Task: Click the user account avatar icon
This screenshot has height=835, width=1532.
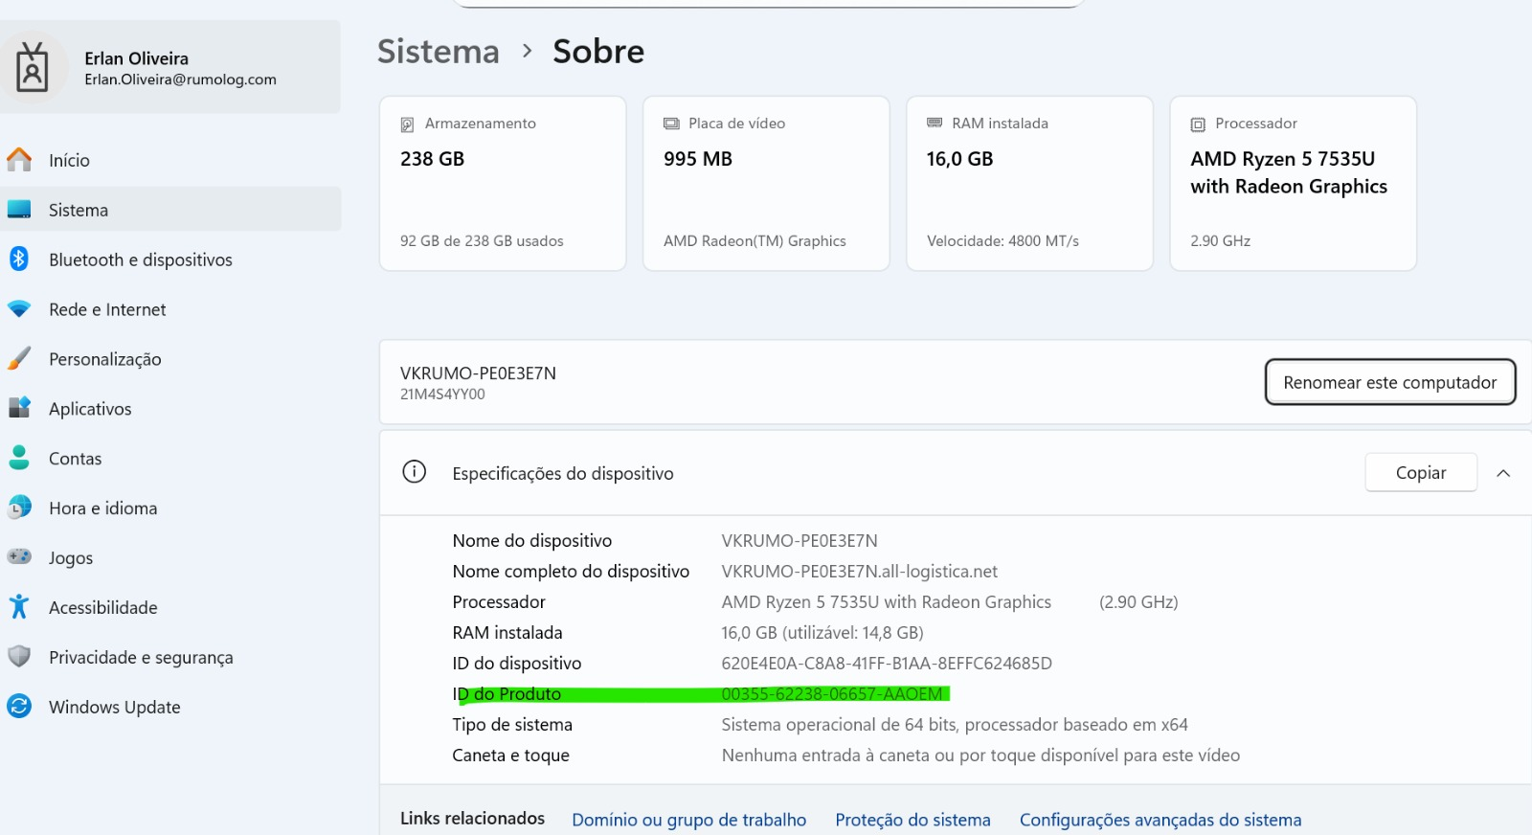Action: point(33,67)
